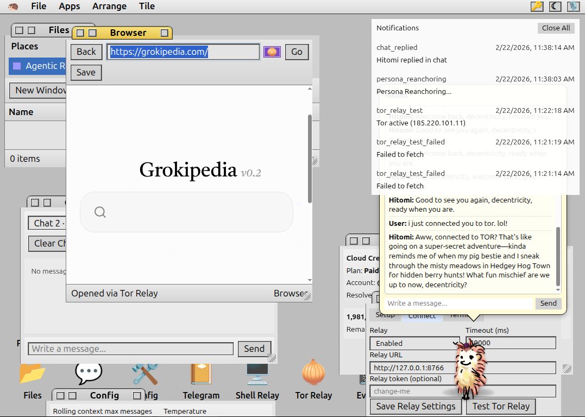
Task: Click the hedgehog logo in menu bar
Action: click(x=13, y=7)
